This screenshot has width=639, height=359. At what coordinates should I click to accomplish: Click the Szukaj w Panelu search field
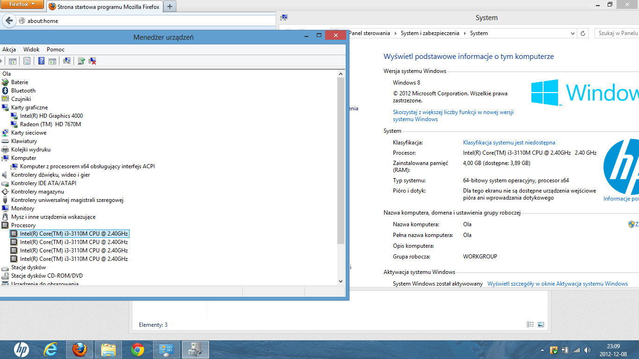[617, 33]
